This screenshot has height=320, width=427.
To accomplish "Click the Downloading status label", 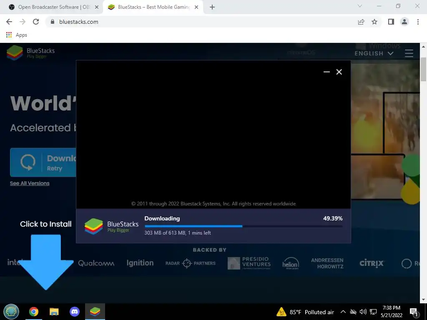I will coord(162,218).
